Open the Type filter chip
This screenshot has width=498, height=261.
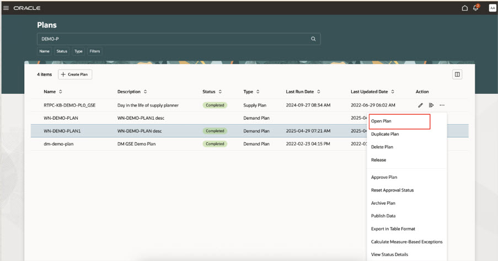78,51
